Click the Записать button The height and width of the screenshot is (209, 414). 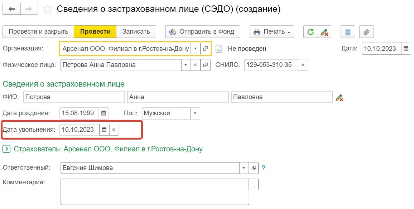click(x=136, y=32)
